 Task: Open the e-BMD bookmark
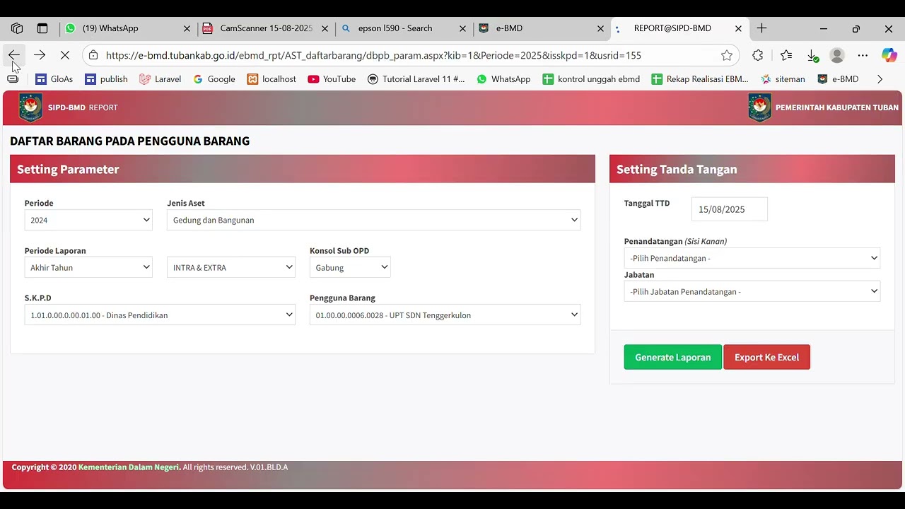click(x=838, y=79)
